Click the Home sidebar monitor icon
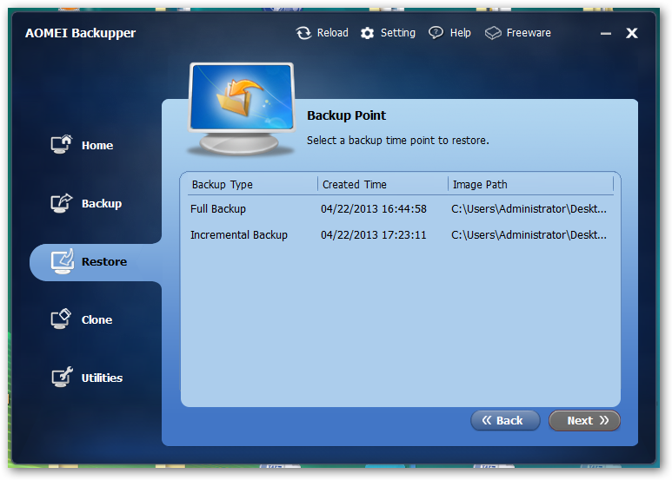 (61, 145)
